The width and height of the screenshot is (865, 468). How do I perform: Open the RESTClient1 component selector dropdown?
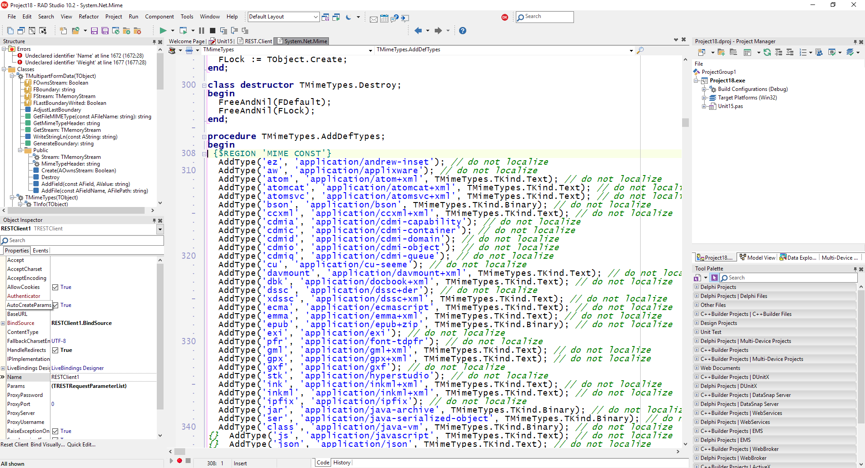pos(159,229)
